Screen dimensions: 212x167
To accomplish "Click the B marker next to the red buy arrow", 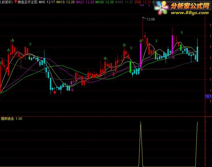I will [x=72, y=90].
